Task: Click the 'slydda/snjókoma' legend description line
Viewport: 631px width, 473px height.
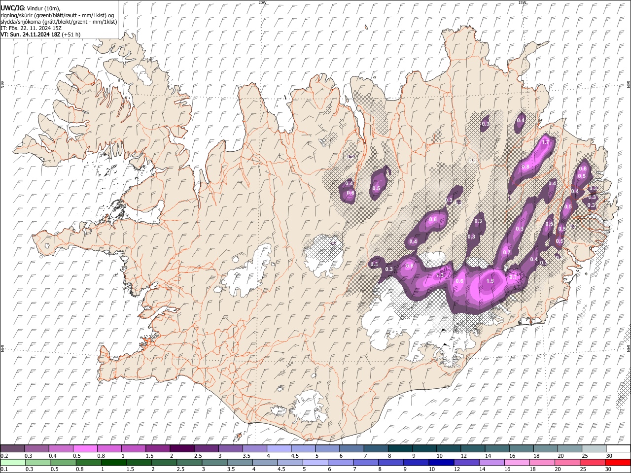Action: [59, 22]
